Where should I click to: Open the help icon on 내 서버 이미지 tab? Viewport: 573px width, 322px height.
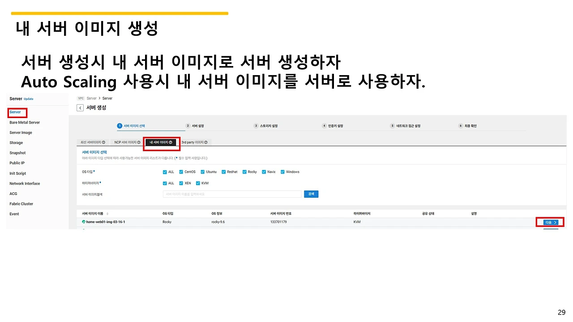point(171,142)
